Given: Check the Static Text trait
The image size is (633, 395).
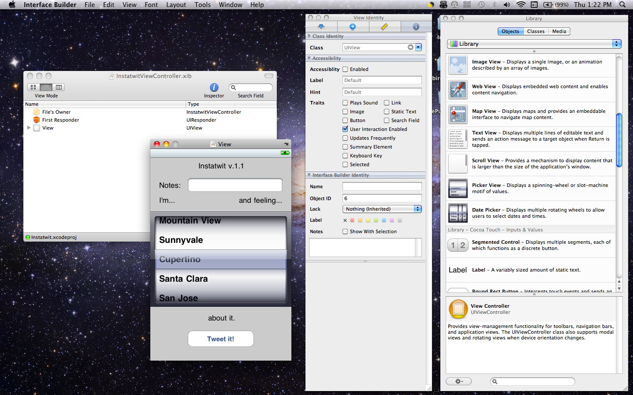Looking at the screenshot, I should [x=387, y=112].
